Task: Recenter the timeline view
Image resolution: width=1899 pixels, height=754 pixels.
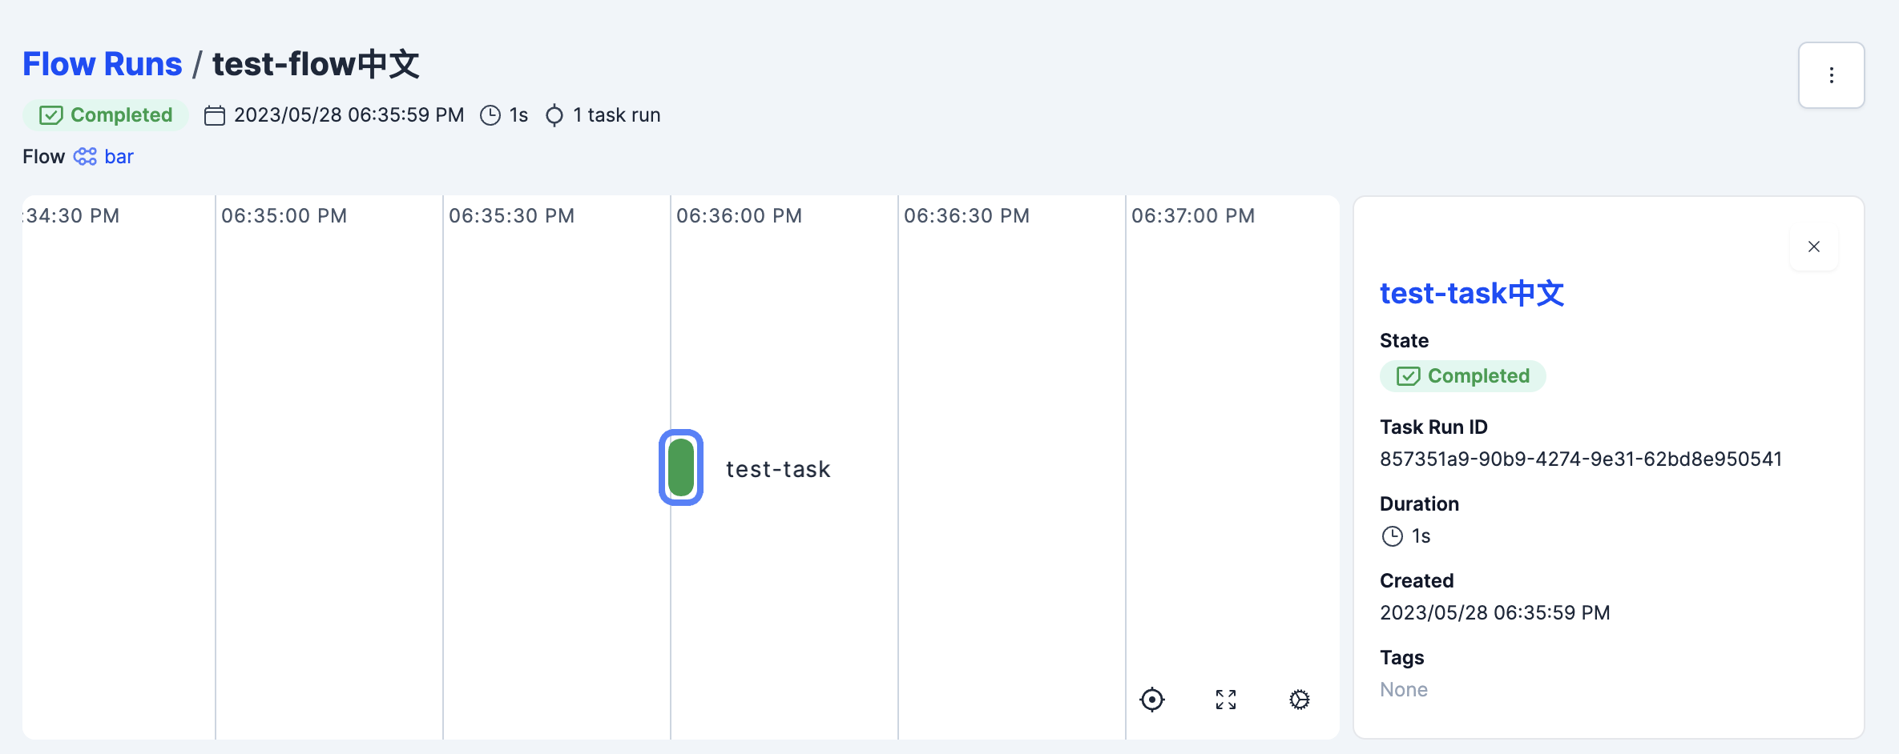Action: (1152, 699)
